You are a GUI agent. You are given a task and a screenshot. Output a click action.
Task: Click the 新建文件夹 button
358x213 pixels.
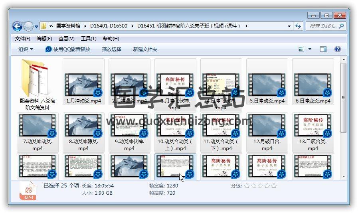click(145, 49)
